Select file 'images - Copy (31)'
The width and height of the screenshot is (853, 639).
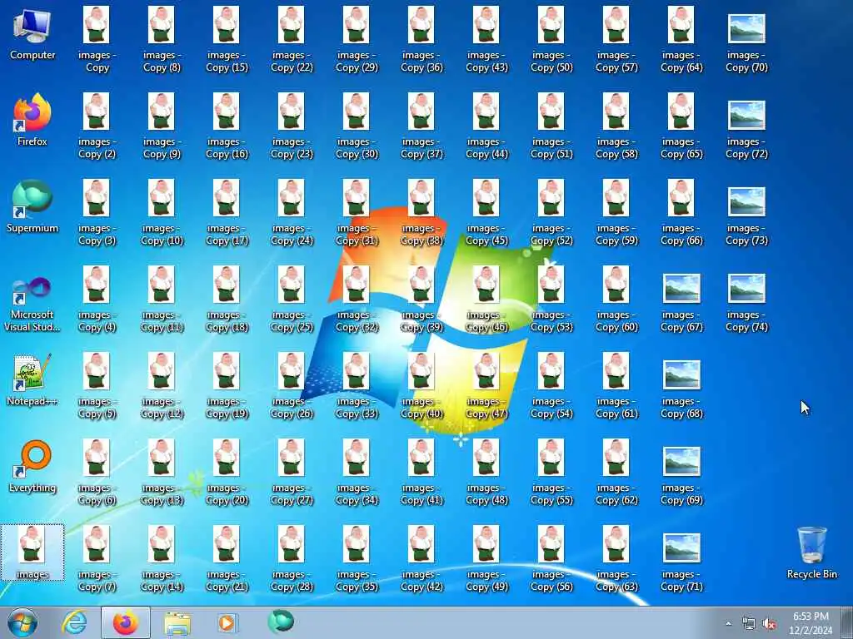(357, 213)
